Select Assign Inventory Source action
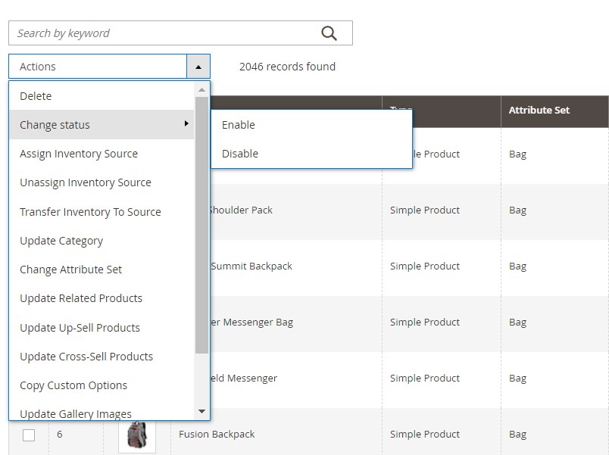 [x=79, y=154]
